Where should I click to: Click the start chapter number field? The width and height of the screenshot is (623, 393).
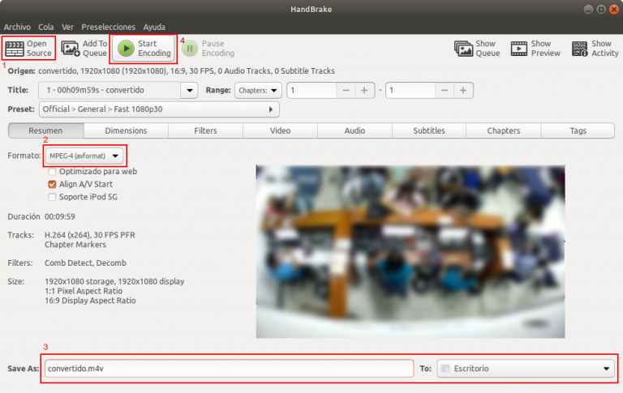[x=311, y=91]
